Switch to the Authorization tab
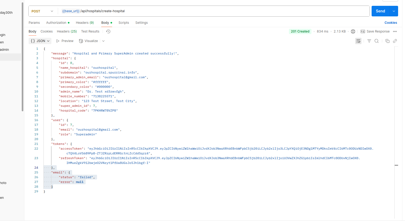Image resolution: width=405 pixels, height=221 pixels. pyautogui.click(x=56, y=23)
